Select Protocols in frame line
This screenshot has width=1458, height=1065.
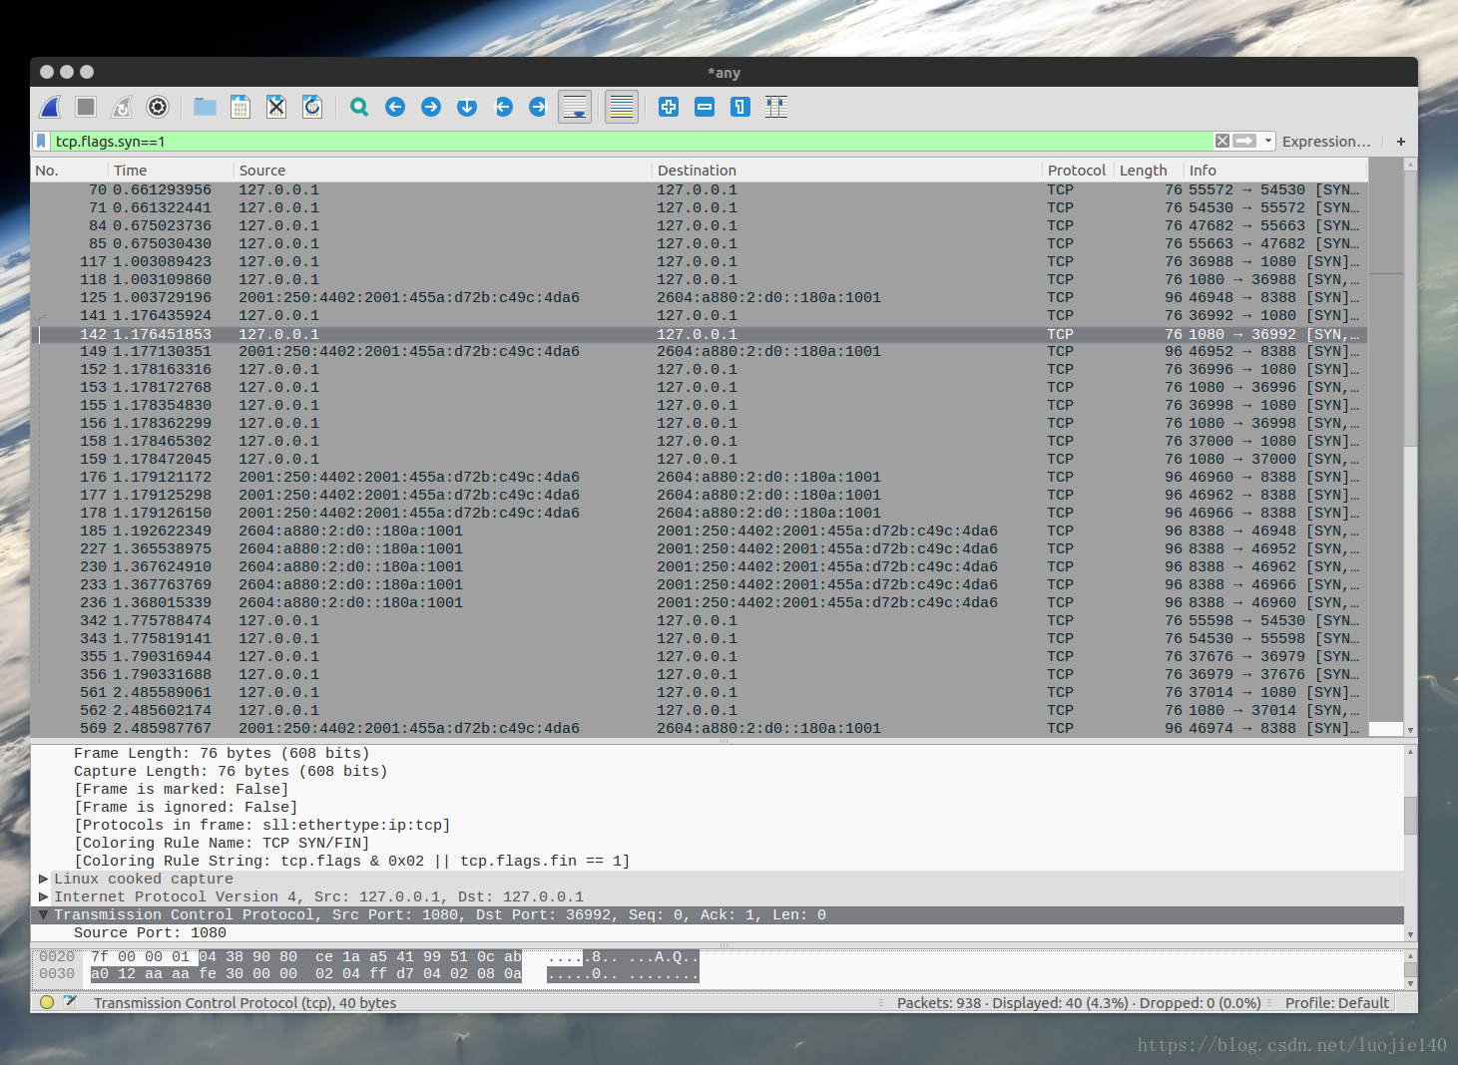click(x=717, y=825)
